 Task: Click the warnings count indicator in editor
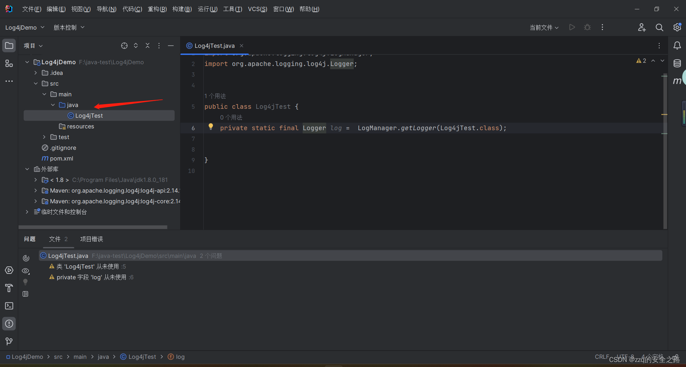click(x=641, y=61)
